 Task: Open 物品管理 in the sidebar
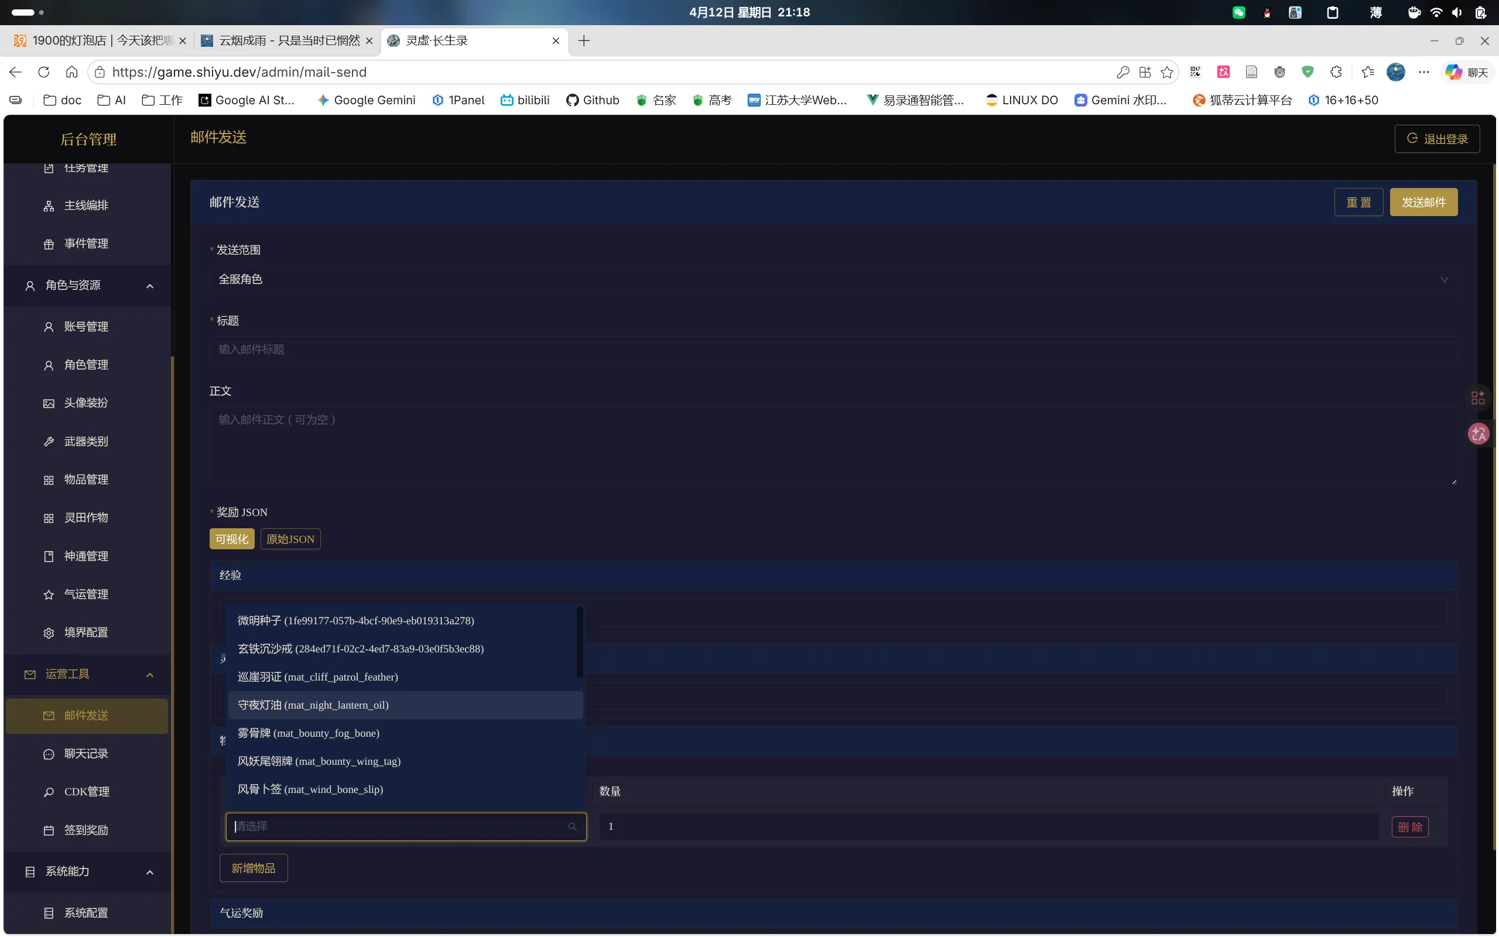pyautogui.click(x=86, y=479)
